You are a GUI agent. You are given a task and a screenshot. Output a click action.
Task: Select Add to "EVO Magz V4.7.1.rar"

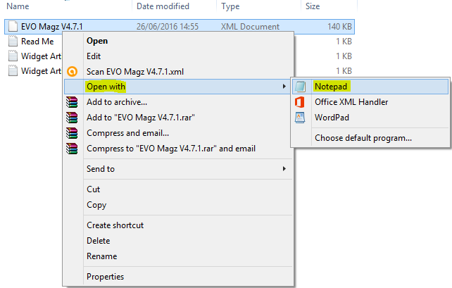coord(141,118)
